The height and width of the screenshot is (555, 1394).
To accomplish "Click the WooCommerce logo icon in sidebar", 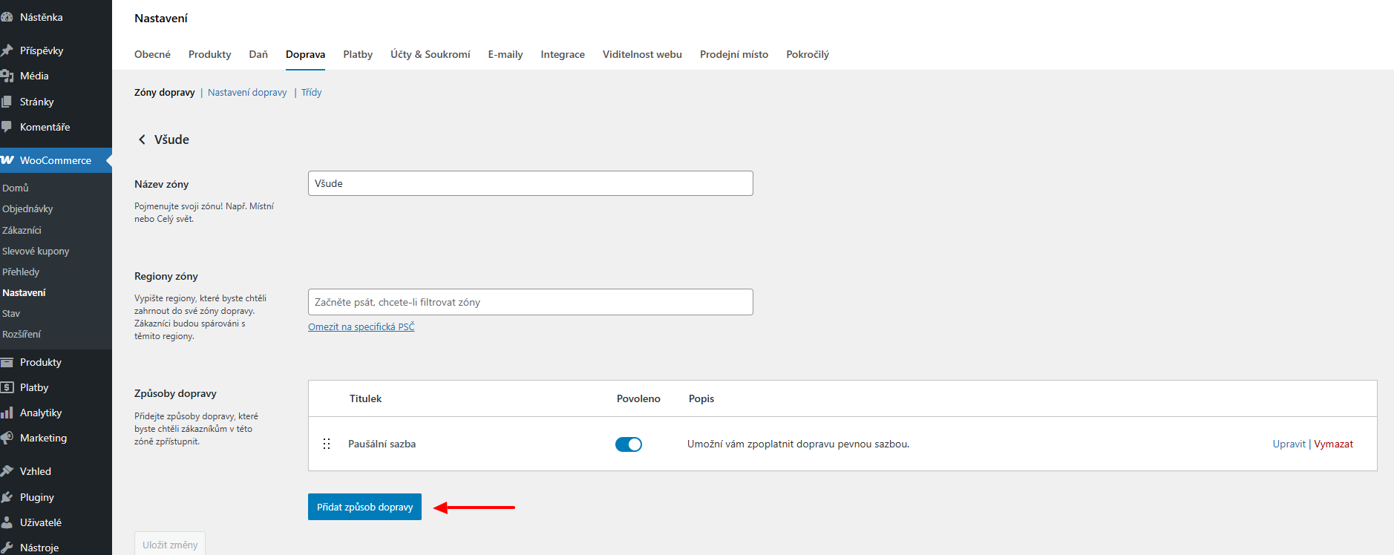I will click(x=7, y=160).
